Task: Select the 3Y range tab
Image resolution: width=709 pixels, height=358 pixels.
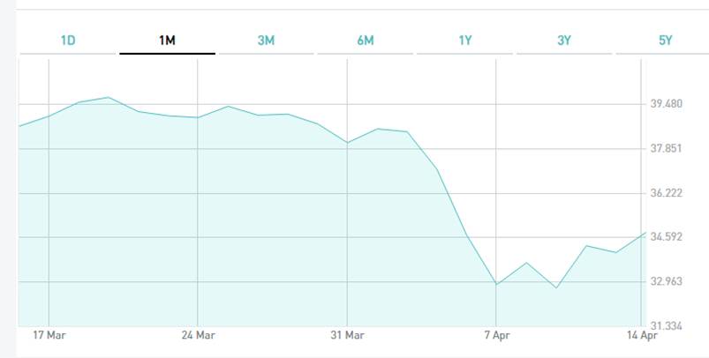Action: coord(564,41)
